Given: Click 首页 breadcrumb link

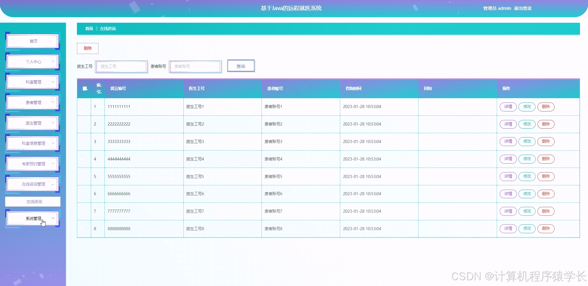Looking at the screenshot, I should point(89,29).
